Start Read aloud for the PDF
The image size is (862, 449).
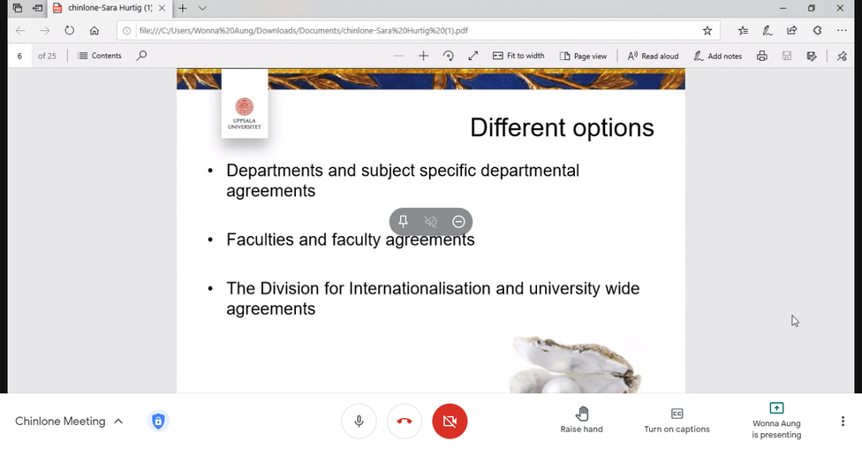(653, 56)
